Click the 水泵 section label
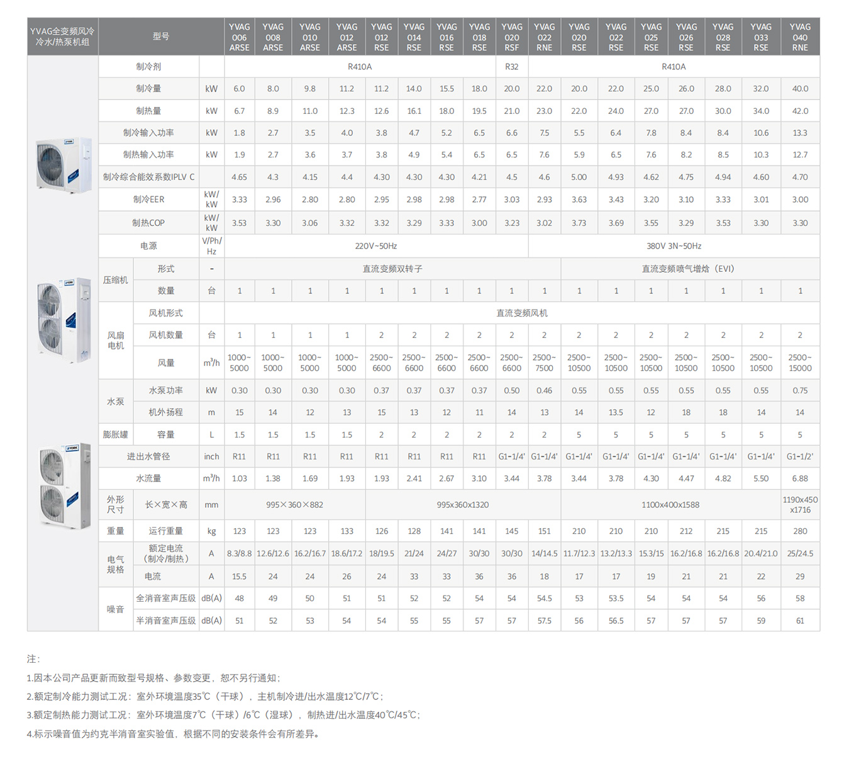Viewport: 849px width, 766px height. pyautogui.click(x=116, y=401)
